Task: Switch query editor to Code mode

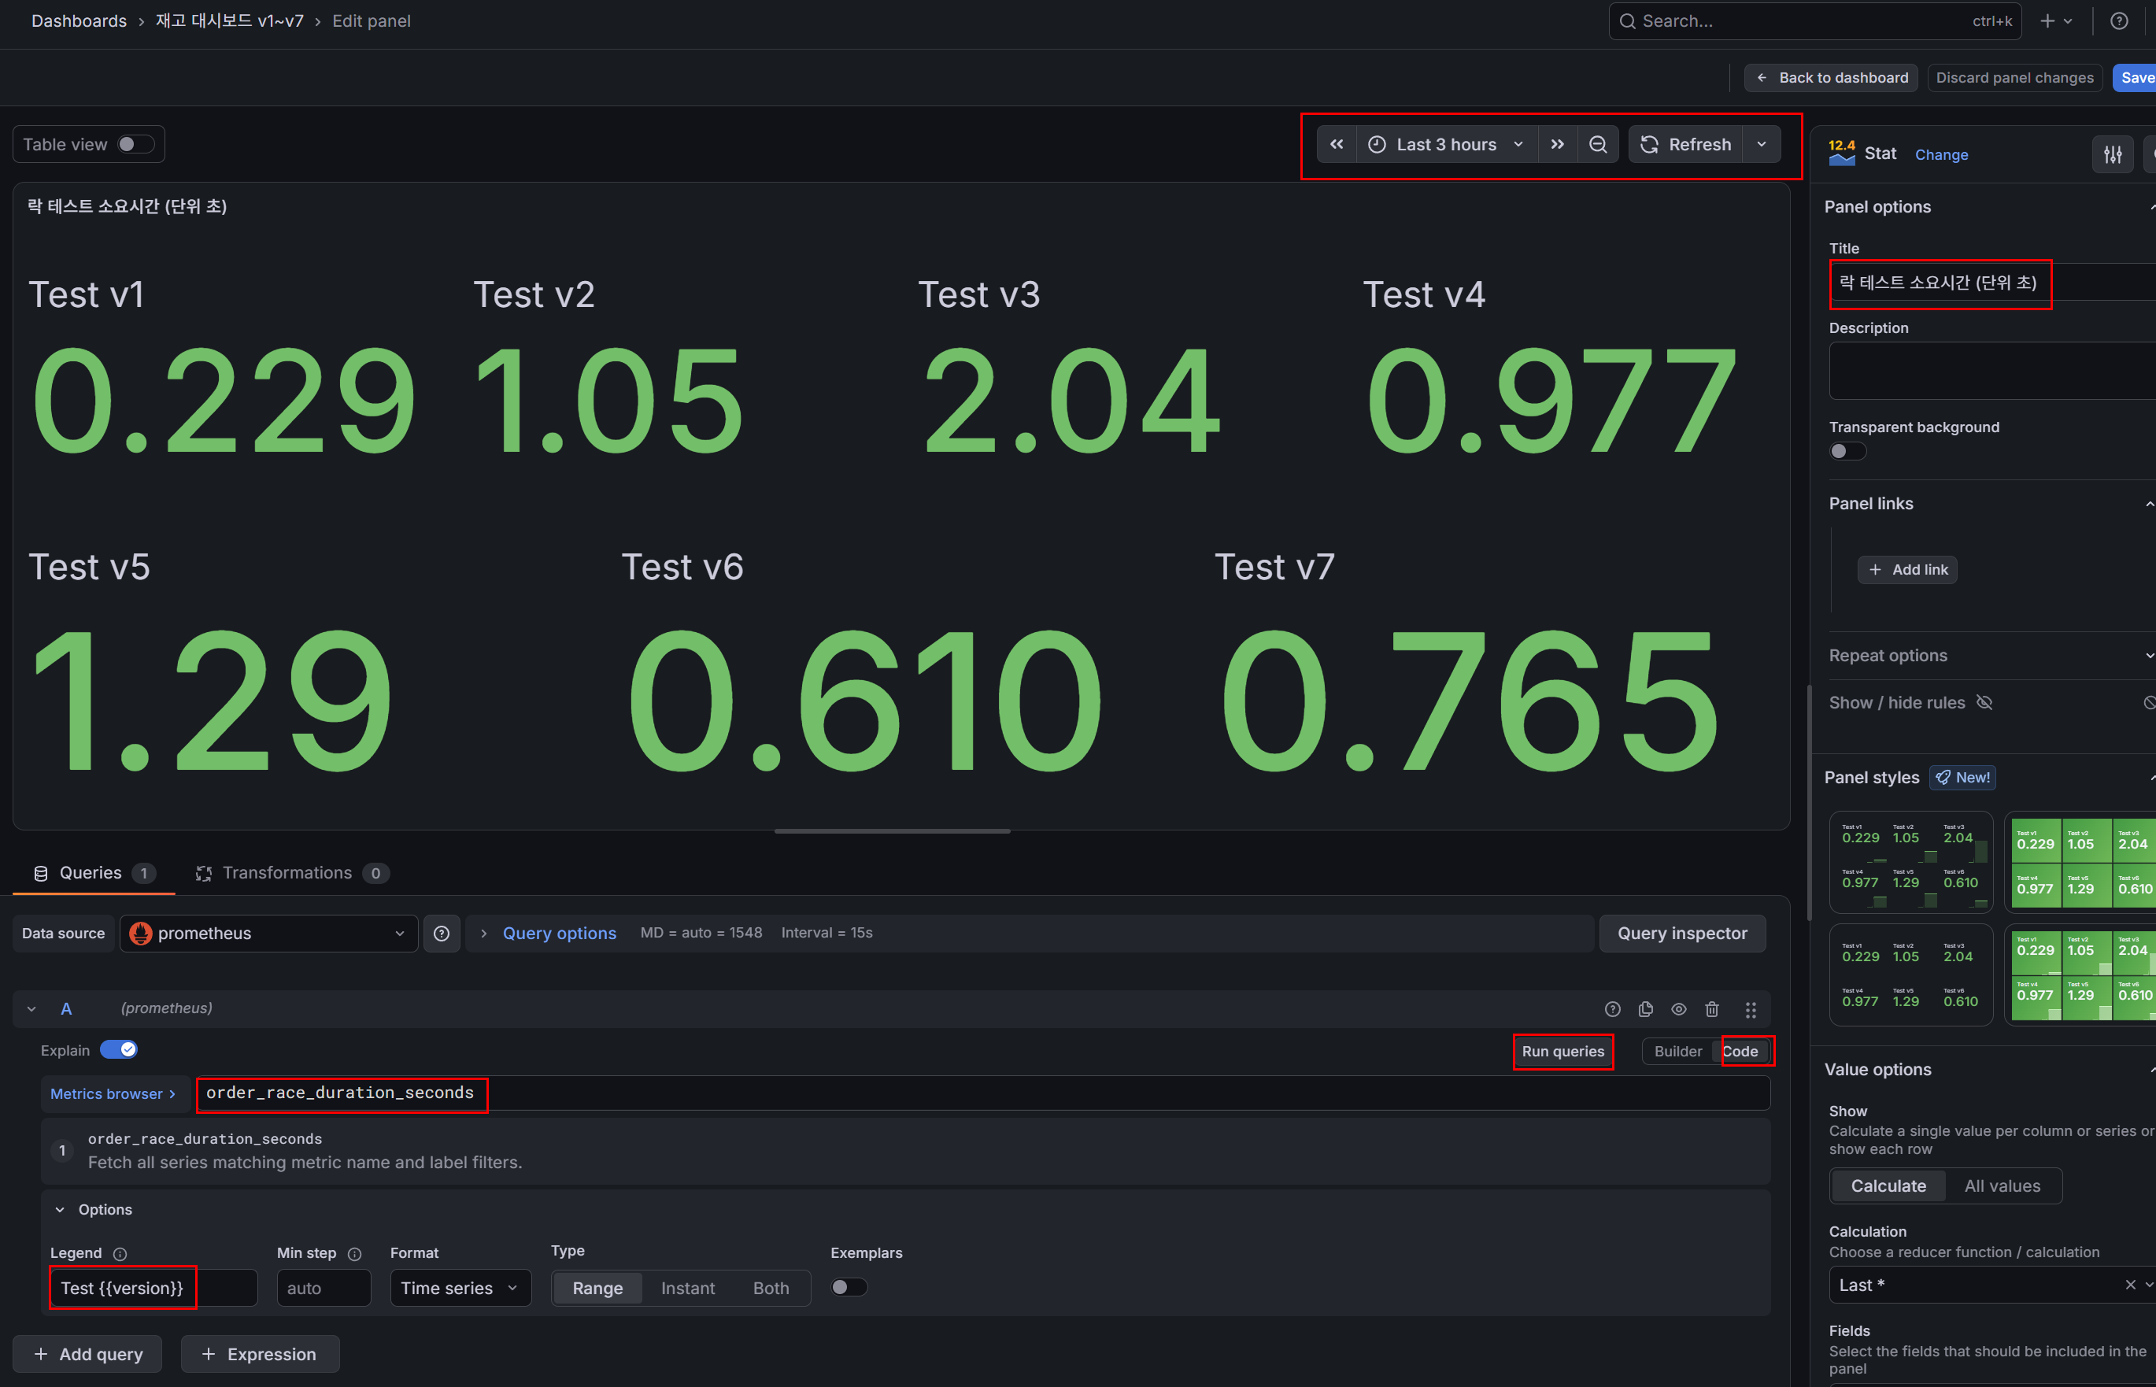Action: (x=1740, y=1051)
